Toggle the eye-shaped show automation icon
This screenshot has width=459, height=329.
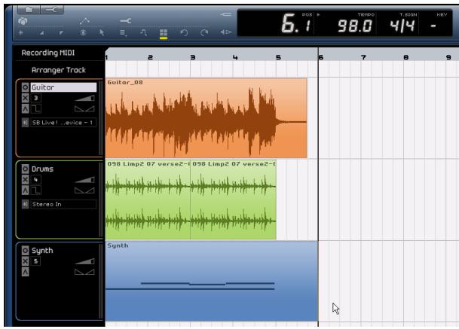(x=84, y=33)
